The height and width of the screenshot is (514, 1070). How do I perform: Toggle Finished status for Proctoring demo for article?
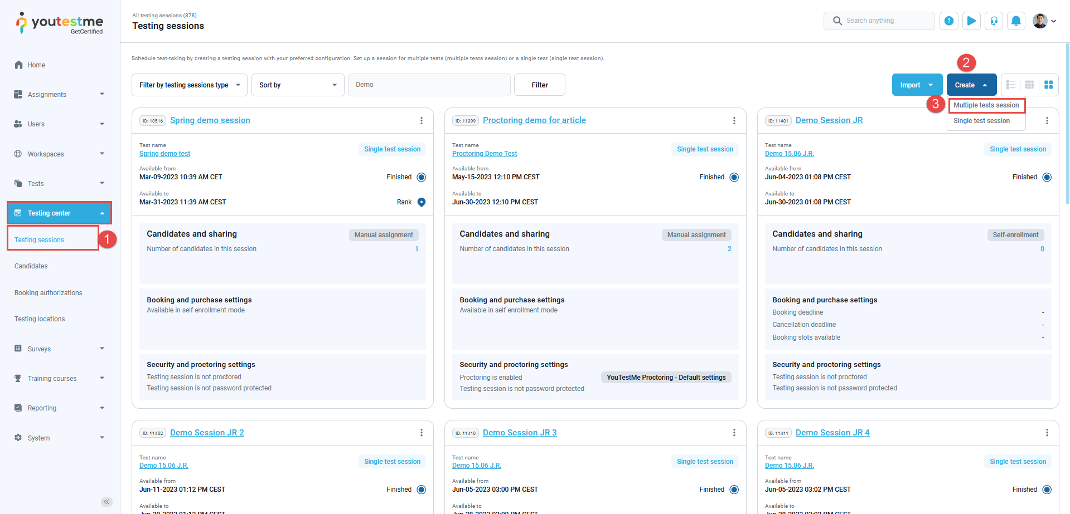point(734,177)
